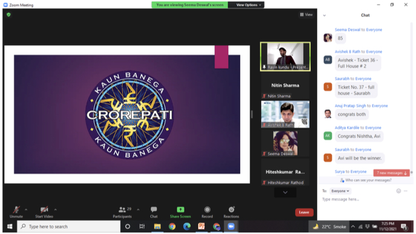Click the Windows taskbar search box
Viewport: 416px width, 234px height.
[x=69, y=226]
